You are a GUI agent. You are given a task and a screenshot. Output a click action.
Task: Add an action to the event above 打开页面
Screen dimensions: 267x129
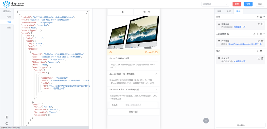coord(258,34)
